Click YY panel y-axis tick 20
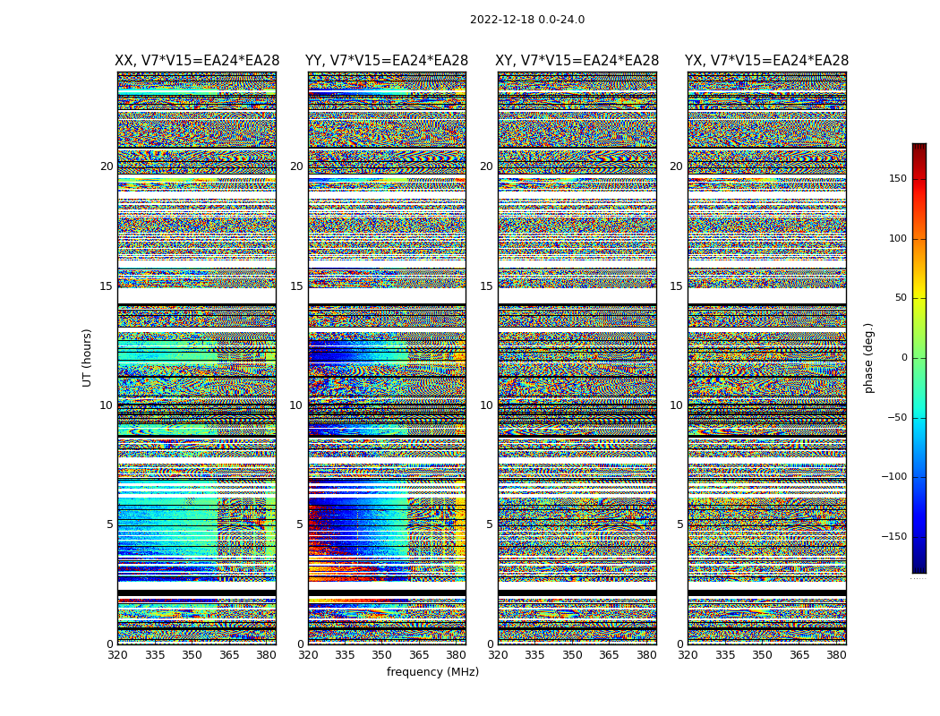 coord(296,166)
